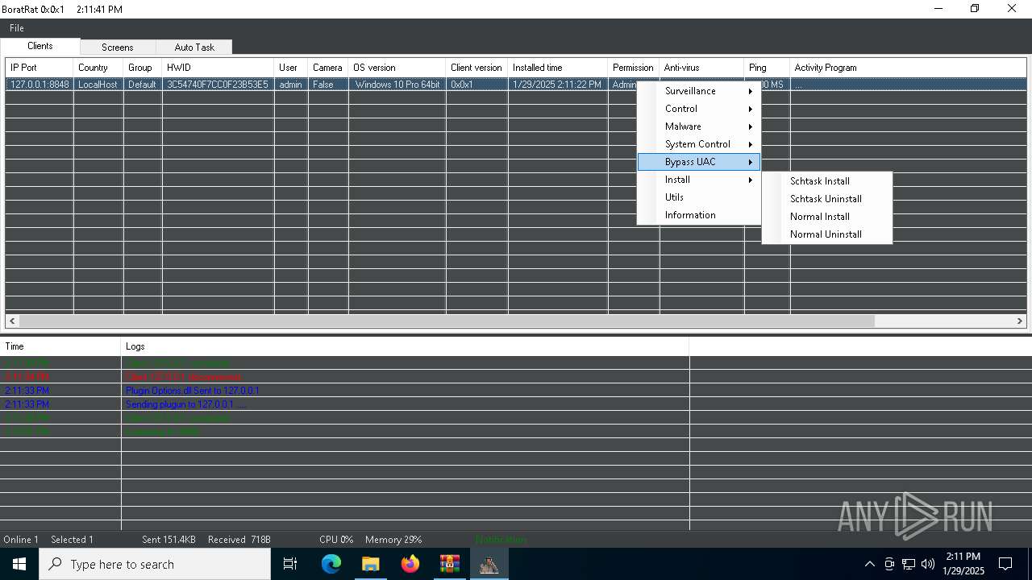Screen dimensions: 1032x580
Task: Choose Information from context menu
Action: point(698,215)
